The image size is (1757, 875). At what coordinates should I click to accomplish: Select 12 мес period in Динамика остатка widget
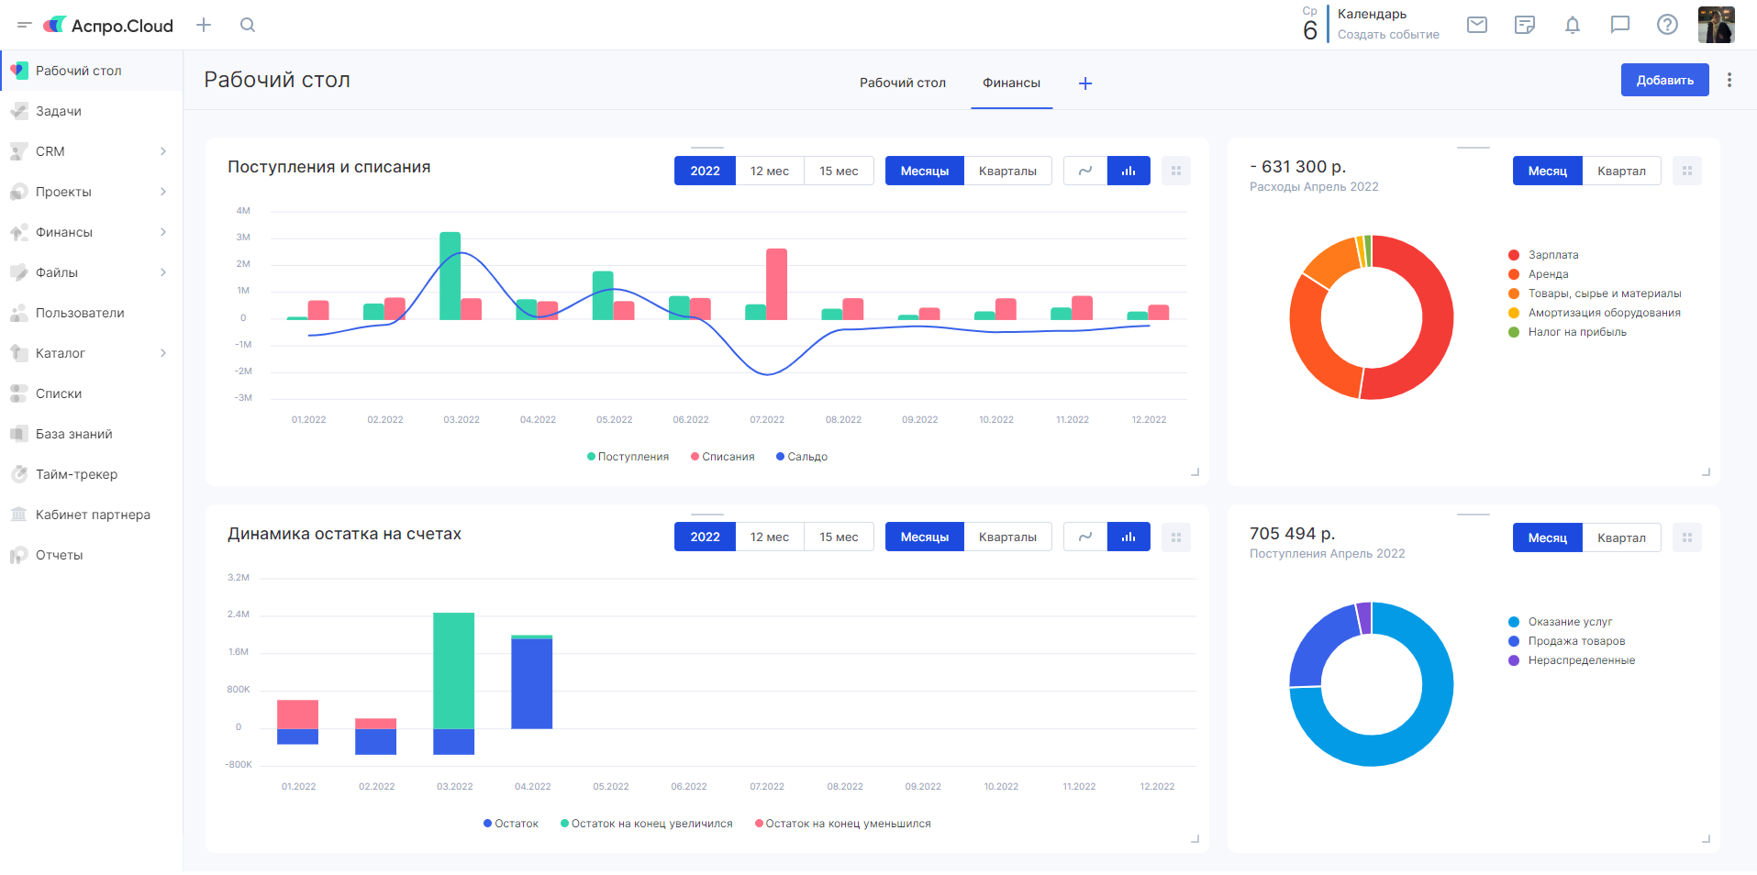769,537
